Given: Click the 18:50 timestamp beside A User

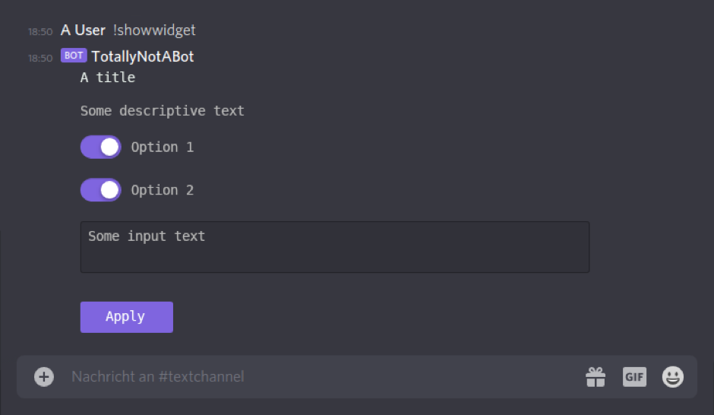Looking at the screenshot, I should pos(40,32).
